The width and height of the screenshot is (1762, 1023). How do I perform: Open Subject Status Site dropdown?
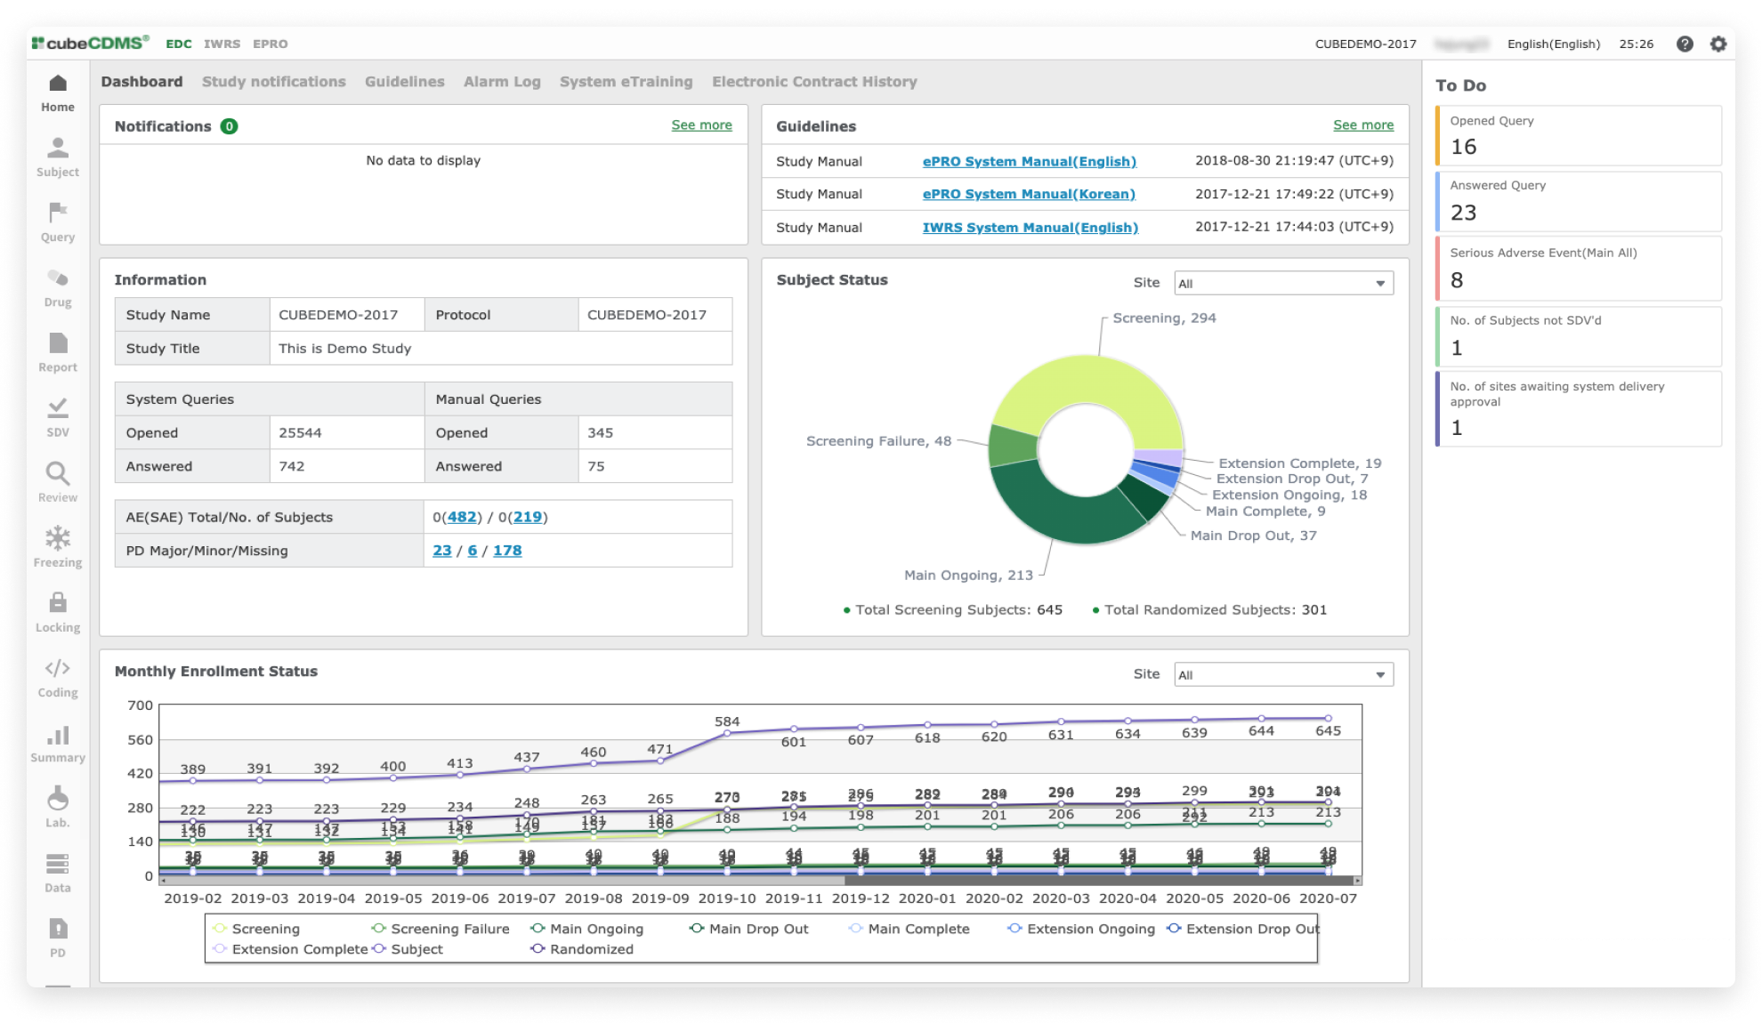1283,283
